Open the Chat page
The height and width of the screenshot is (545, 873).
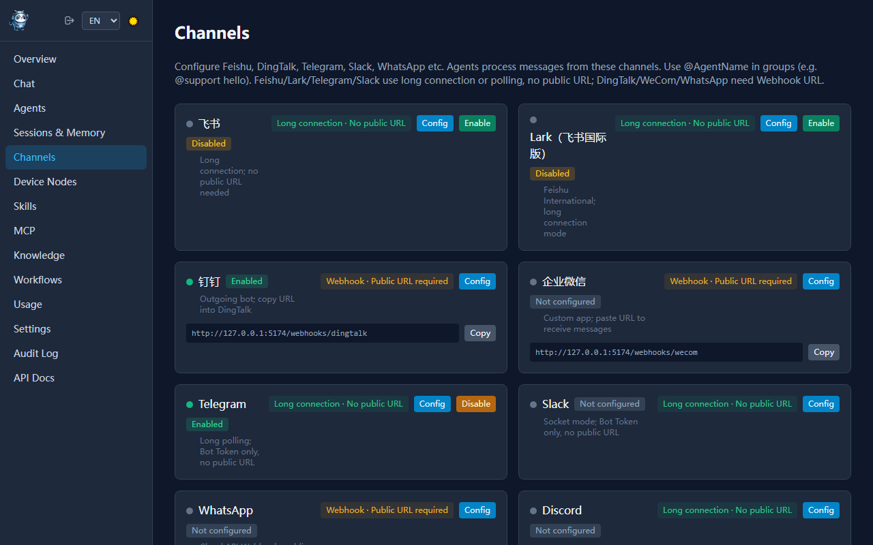point(76,84)
